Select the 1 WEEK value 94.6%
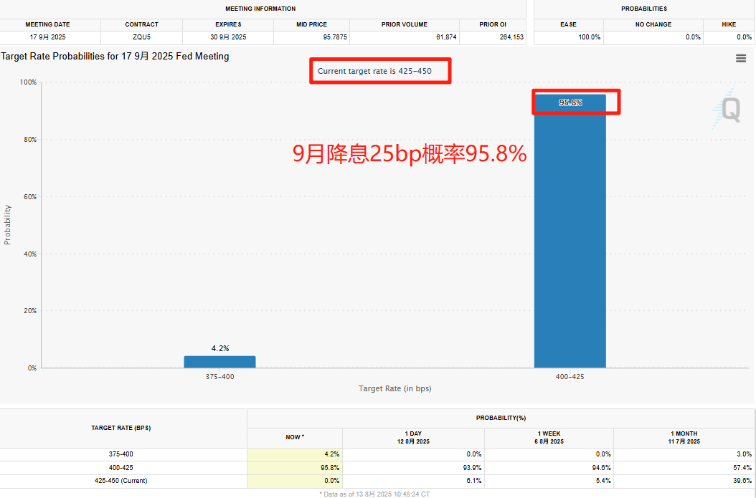756x498 pixels. [x=601, y=468]
